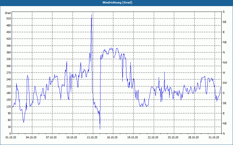This screenshot has height=145, width=233.
Task: Click the 210 degree axis label
Action: pos(9,86)
